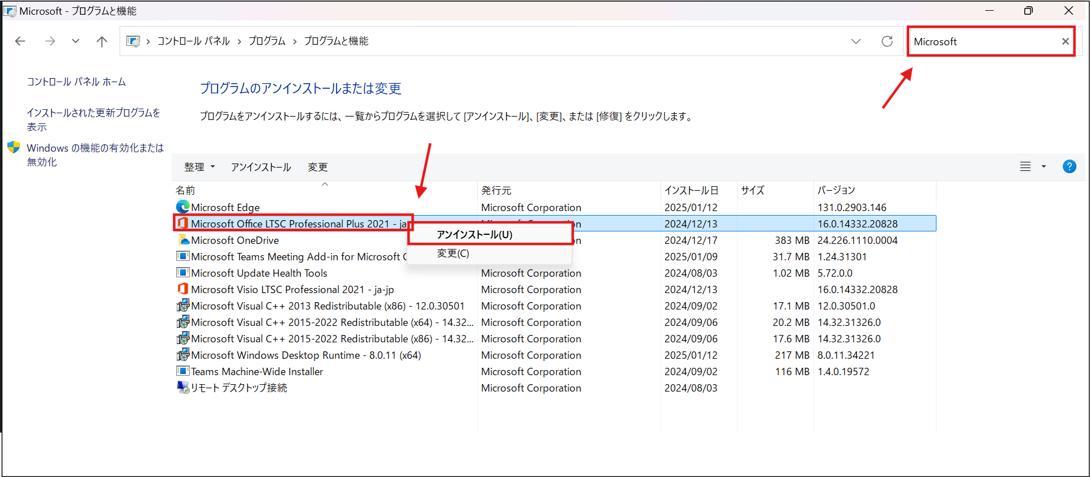1090x477 pixels.
Task: Open インストールされた更新プログラムを表示 link
Action: pos(93,119)
